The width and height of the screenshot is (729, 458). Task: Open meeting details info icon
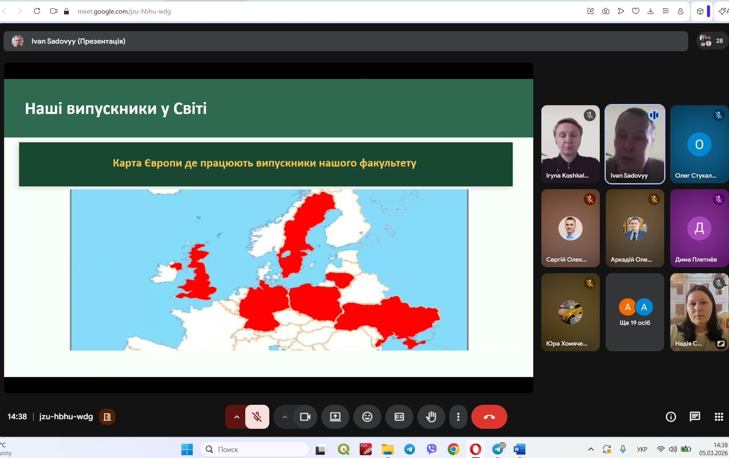tap(671, 417)
